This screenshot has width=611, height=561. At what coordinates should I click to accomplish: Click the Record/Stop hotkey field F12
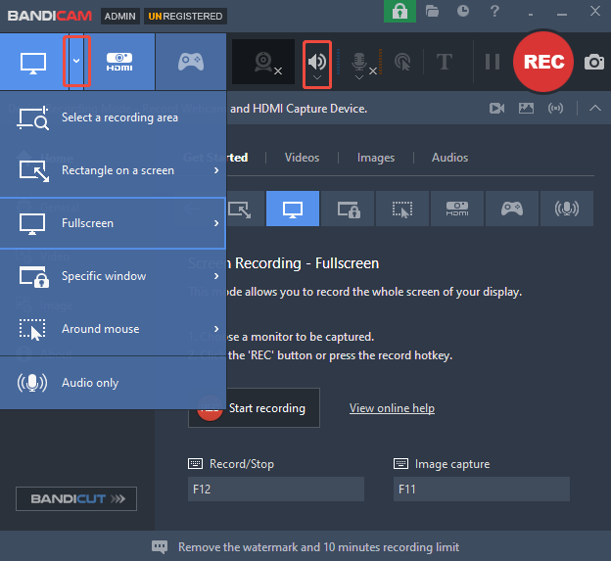click(x=276, y=489)
